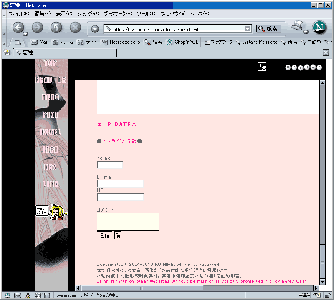Click the security padlock status icon
334x300 pixels.
click(x=328, y=295)
